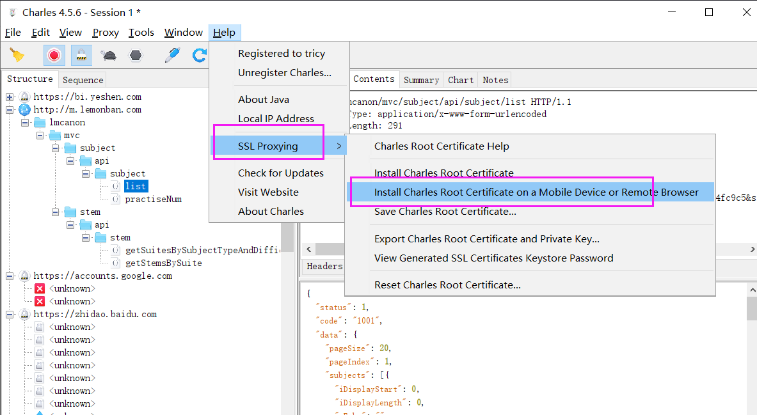Select practiseNum request in tree
Screen dimensions: 757x415
153,199
